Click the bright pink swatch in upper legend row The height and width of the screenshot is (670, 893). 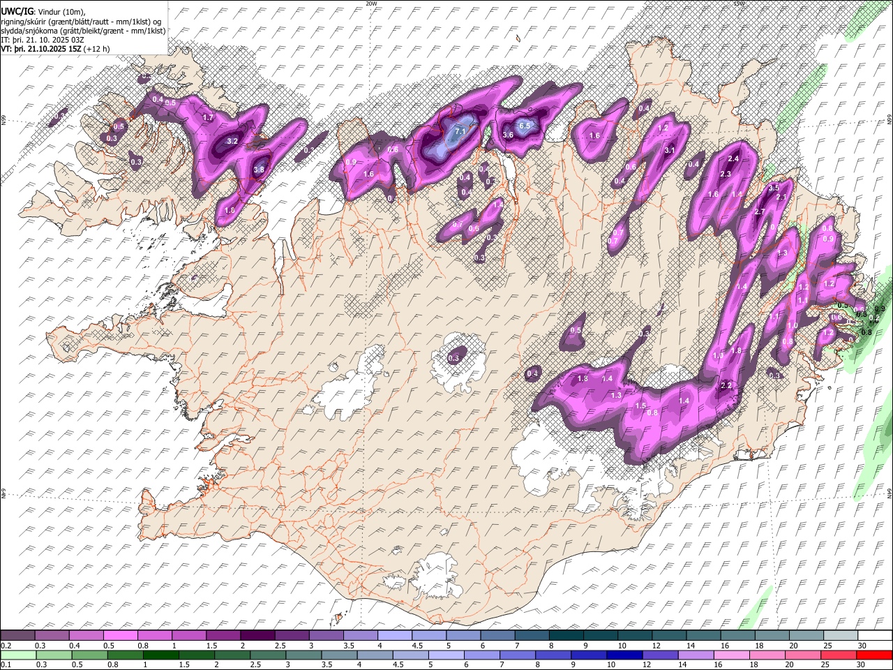pyautogui.click(x=120, y=636)
